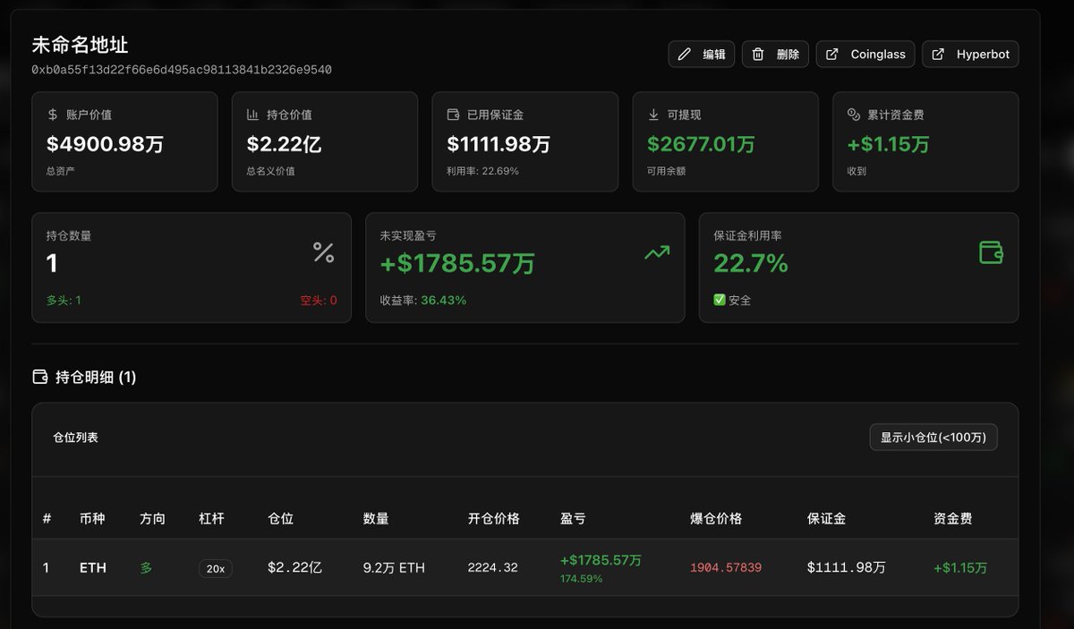Click the 开仓价格 column header
This screenshot has width=1074, height=629.
493,519
